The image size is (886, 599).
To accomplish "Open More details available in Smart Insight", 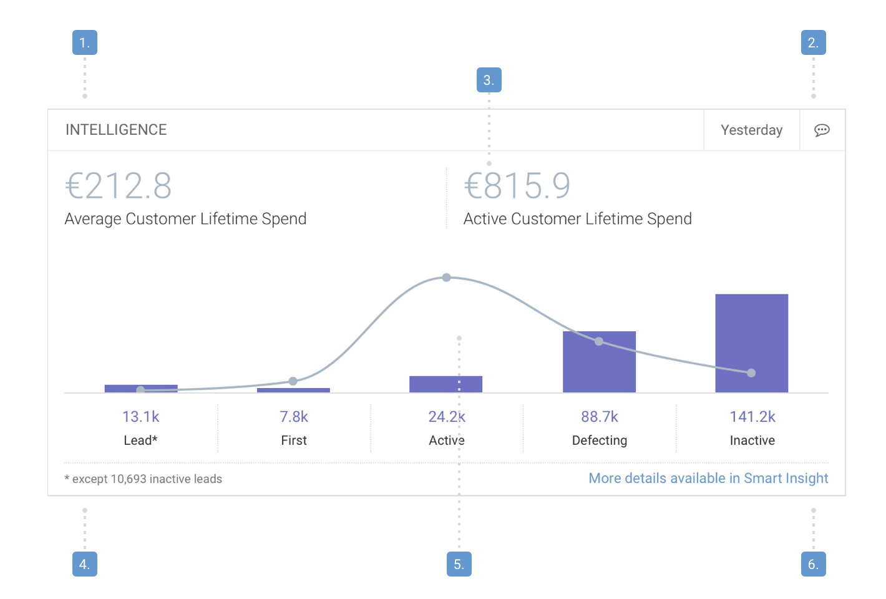I will [x=708, y=478].
